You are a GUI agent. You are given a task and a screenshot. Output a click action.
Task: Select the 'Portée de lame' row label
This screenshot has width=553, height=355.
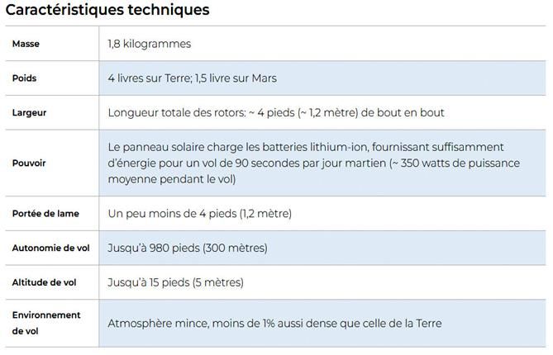pyautogui.click(x=45, y=214)
